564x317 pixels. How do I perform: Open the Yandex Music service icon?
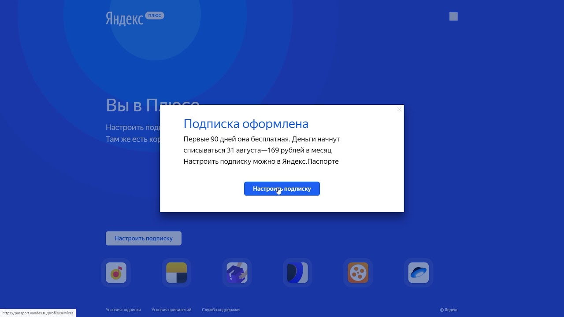(x=116, y=273)
